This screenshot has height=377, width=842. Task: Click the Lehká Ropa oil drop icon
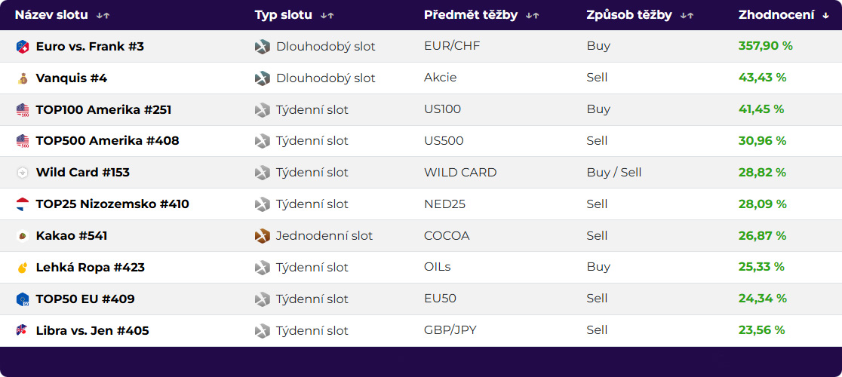pyautogui.click(x=22, y=268)
